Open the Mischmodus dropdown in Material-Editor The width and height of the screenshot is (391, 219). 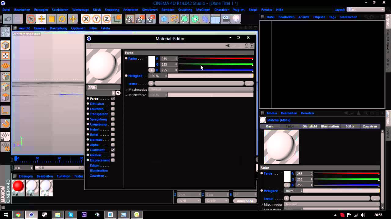(201, 89)
